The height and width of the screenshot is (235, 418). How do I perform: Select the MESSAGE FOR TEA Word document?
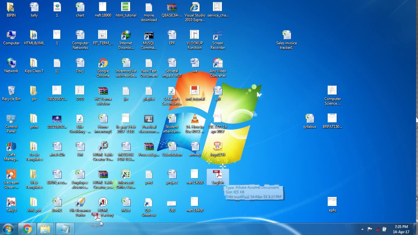(x=126, y=146)
